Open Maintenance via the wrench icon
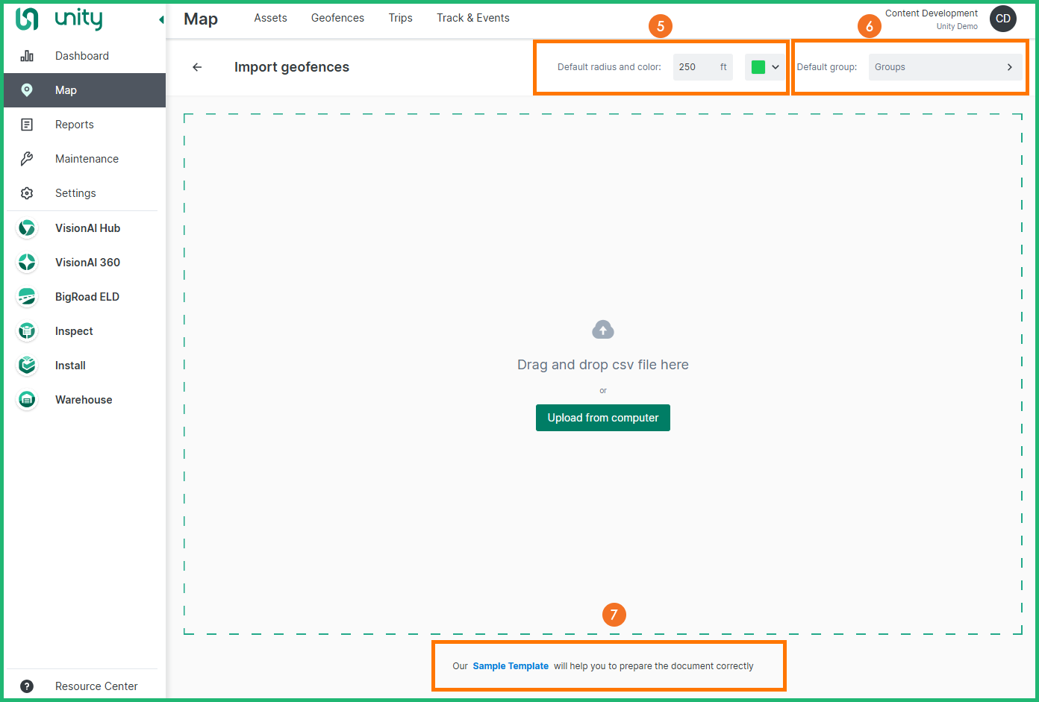This screenshot has height=702, width=1039. coord(27,159)
